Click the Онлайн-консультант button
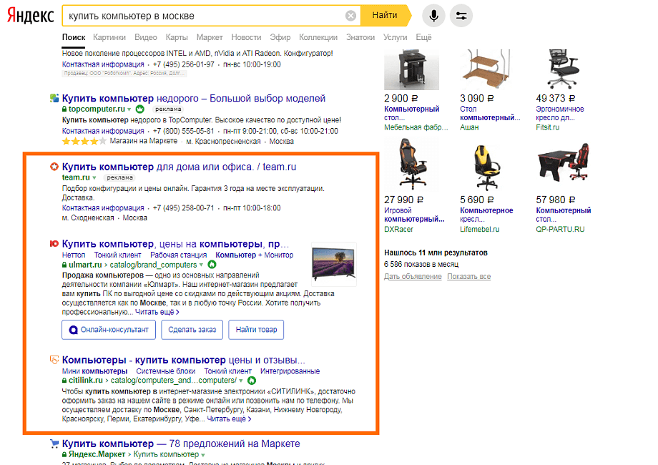Screen dimensions: 658x465 (x=109, y=330)
